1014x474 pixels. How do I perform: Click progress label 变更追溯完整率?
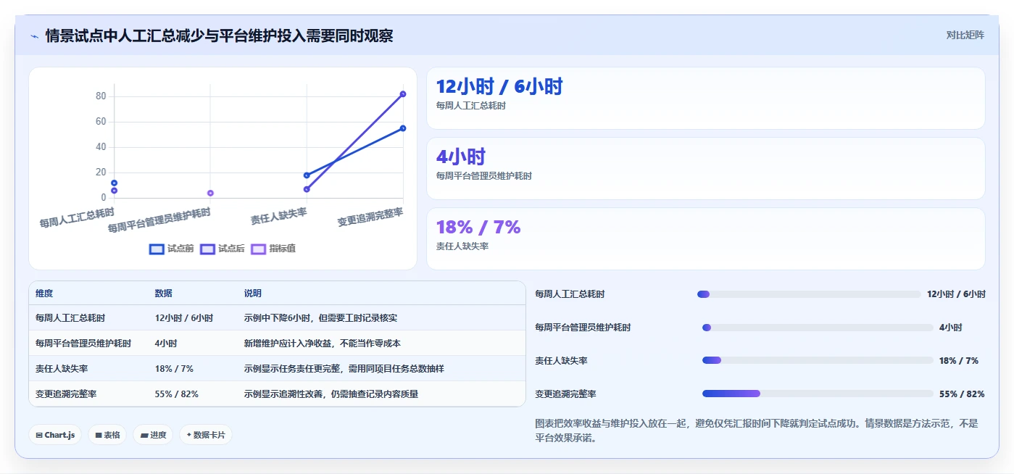tap(565, 394)
